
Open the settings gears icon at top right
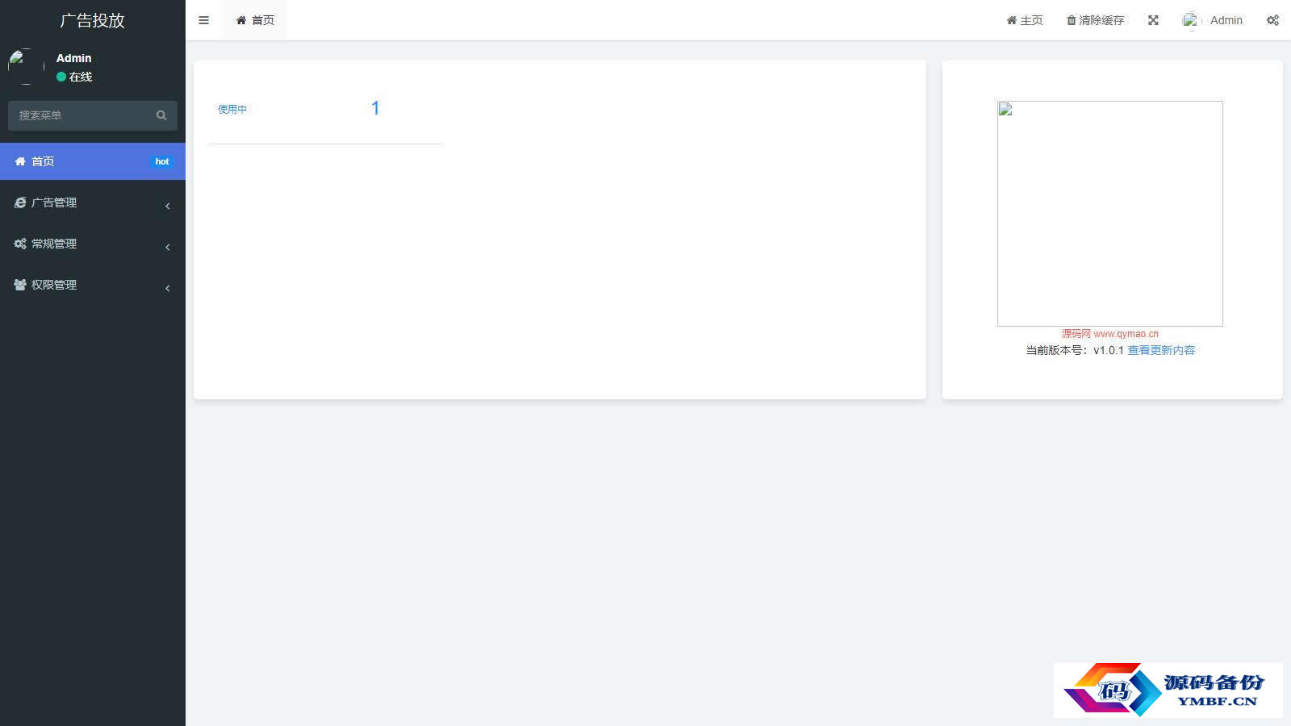click(x=1272, y=20)
